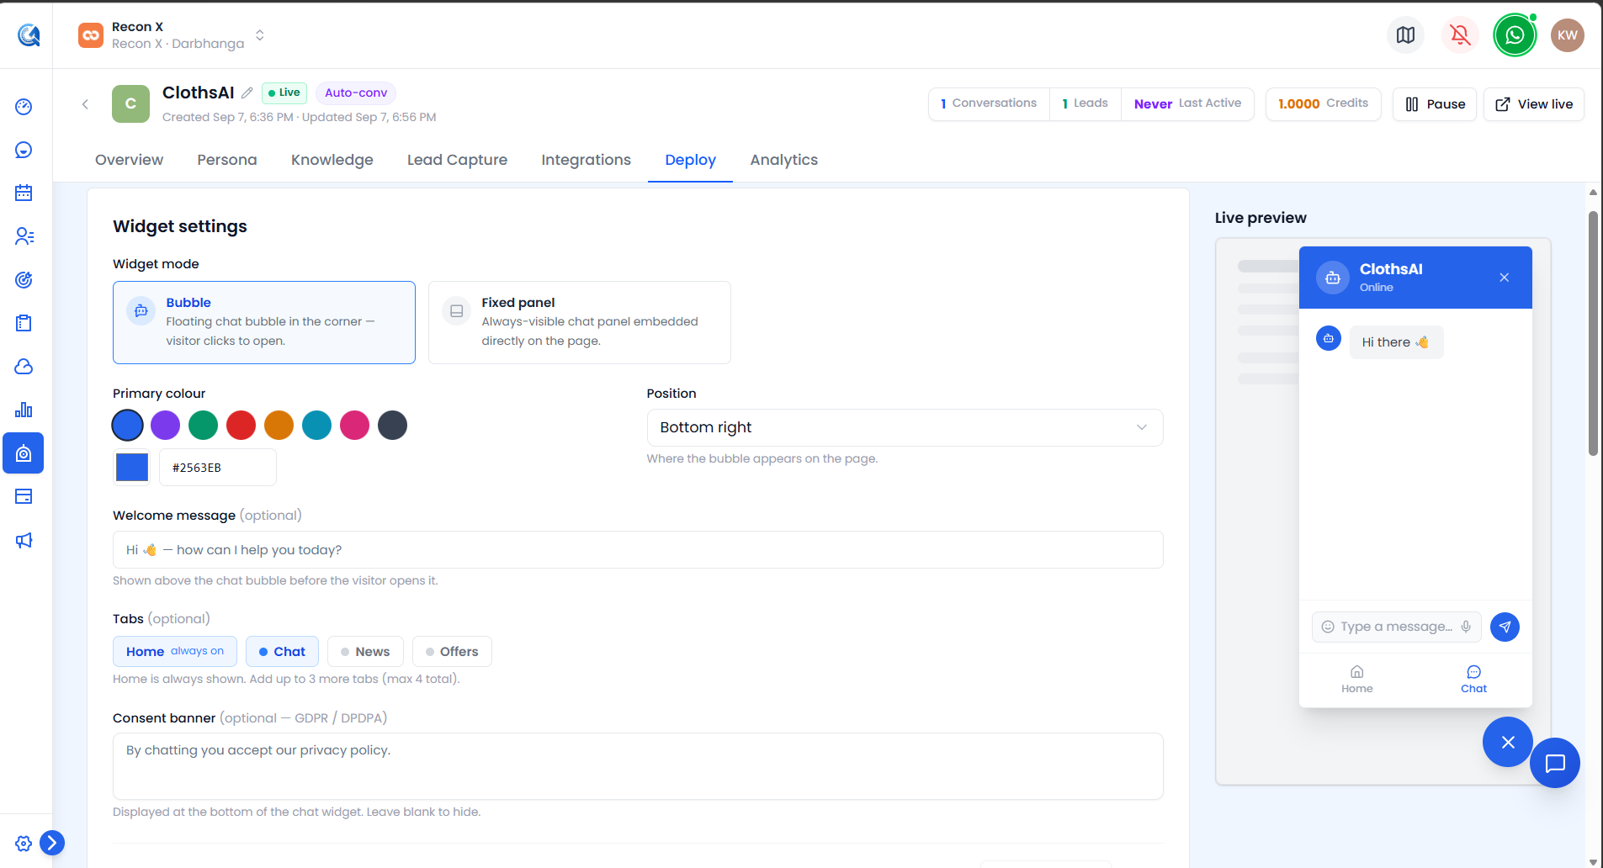Image resolution: width=1603 pixels, height=868 pixels.
Task: Open the clipboard icon in the sidebar
Action: point(24,323)
